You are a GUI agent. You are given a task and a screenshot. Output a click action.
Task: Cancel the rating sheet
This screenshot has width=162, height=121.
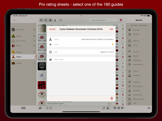[x=52, y=29]
